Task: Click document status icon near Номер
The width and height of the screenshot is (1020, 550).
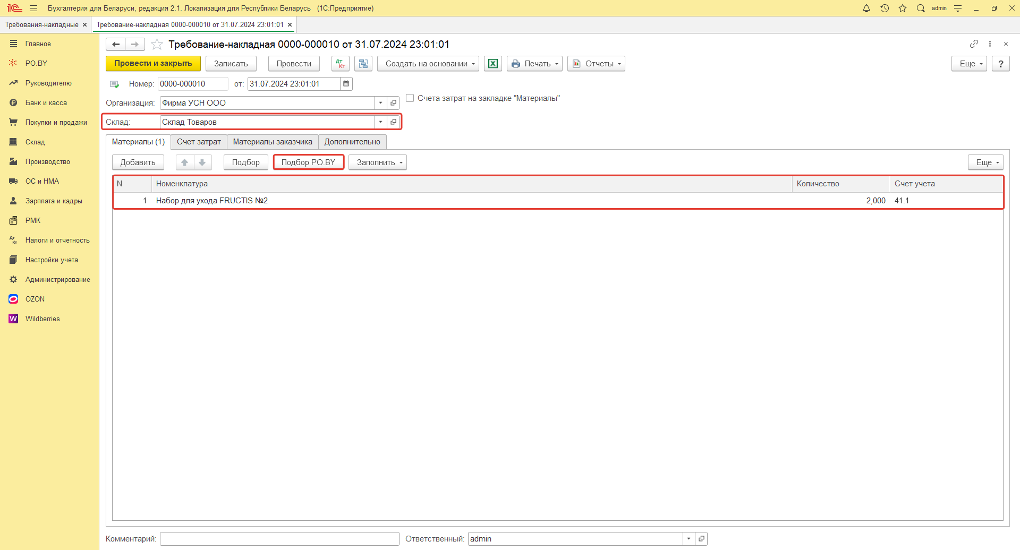Action: (114, 84)
